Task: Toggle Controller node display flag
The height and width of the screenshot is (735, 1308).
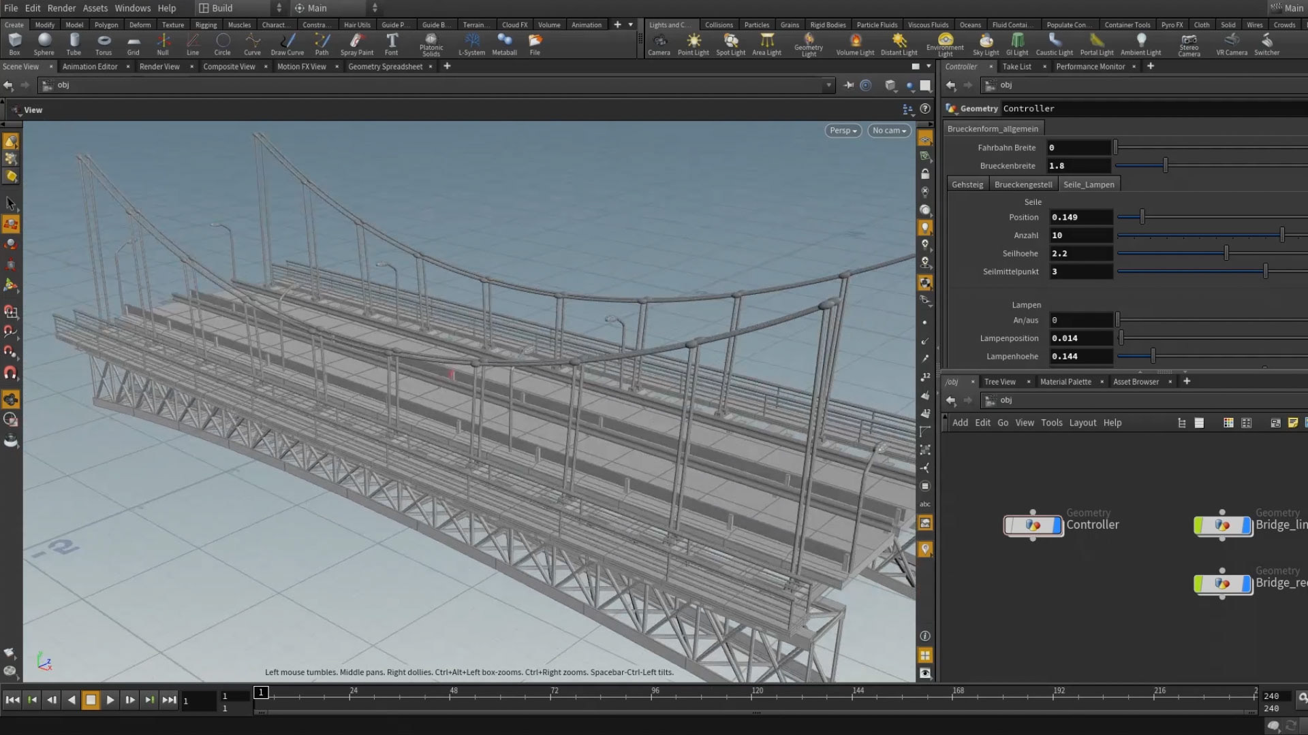Action: [1057, 525]
